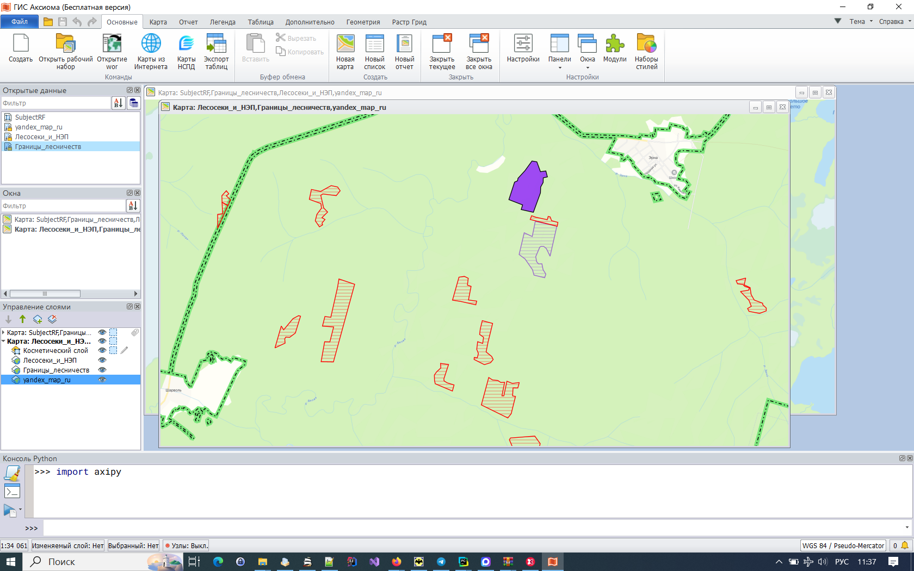Viewport: 914px width, 571px height.
Task: Select SubjectRF in Открытые данные list
Action: click(71, 117)
